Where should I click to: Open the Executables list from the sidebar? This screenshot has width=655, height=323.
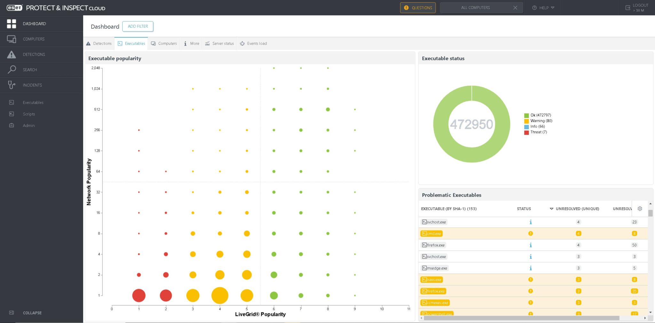click(x=12, y=102)
